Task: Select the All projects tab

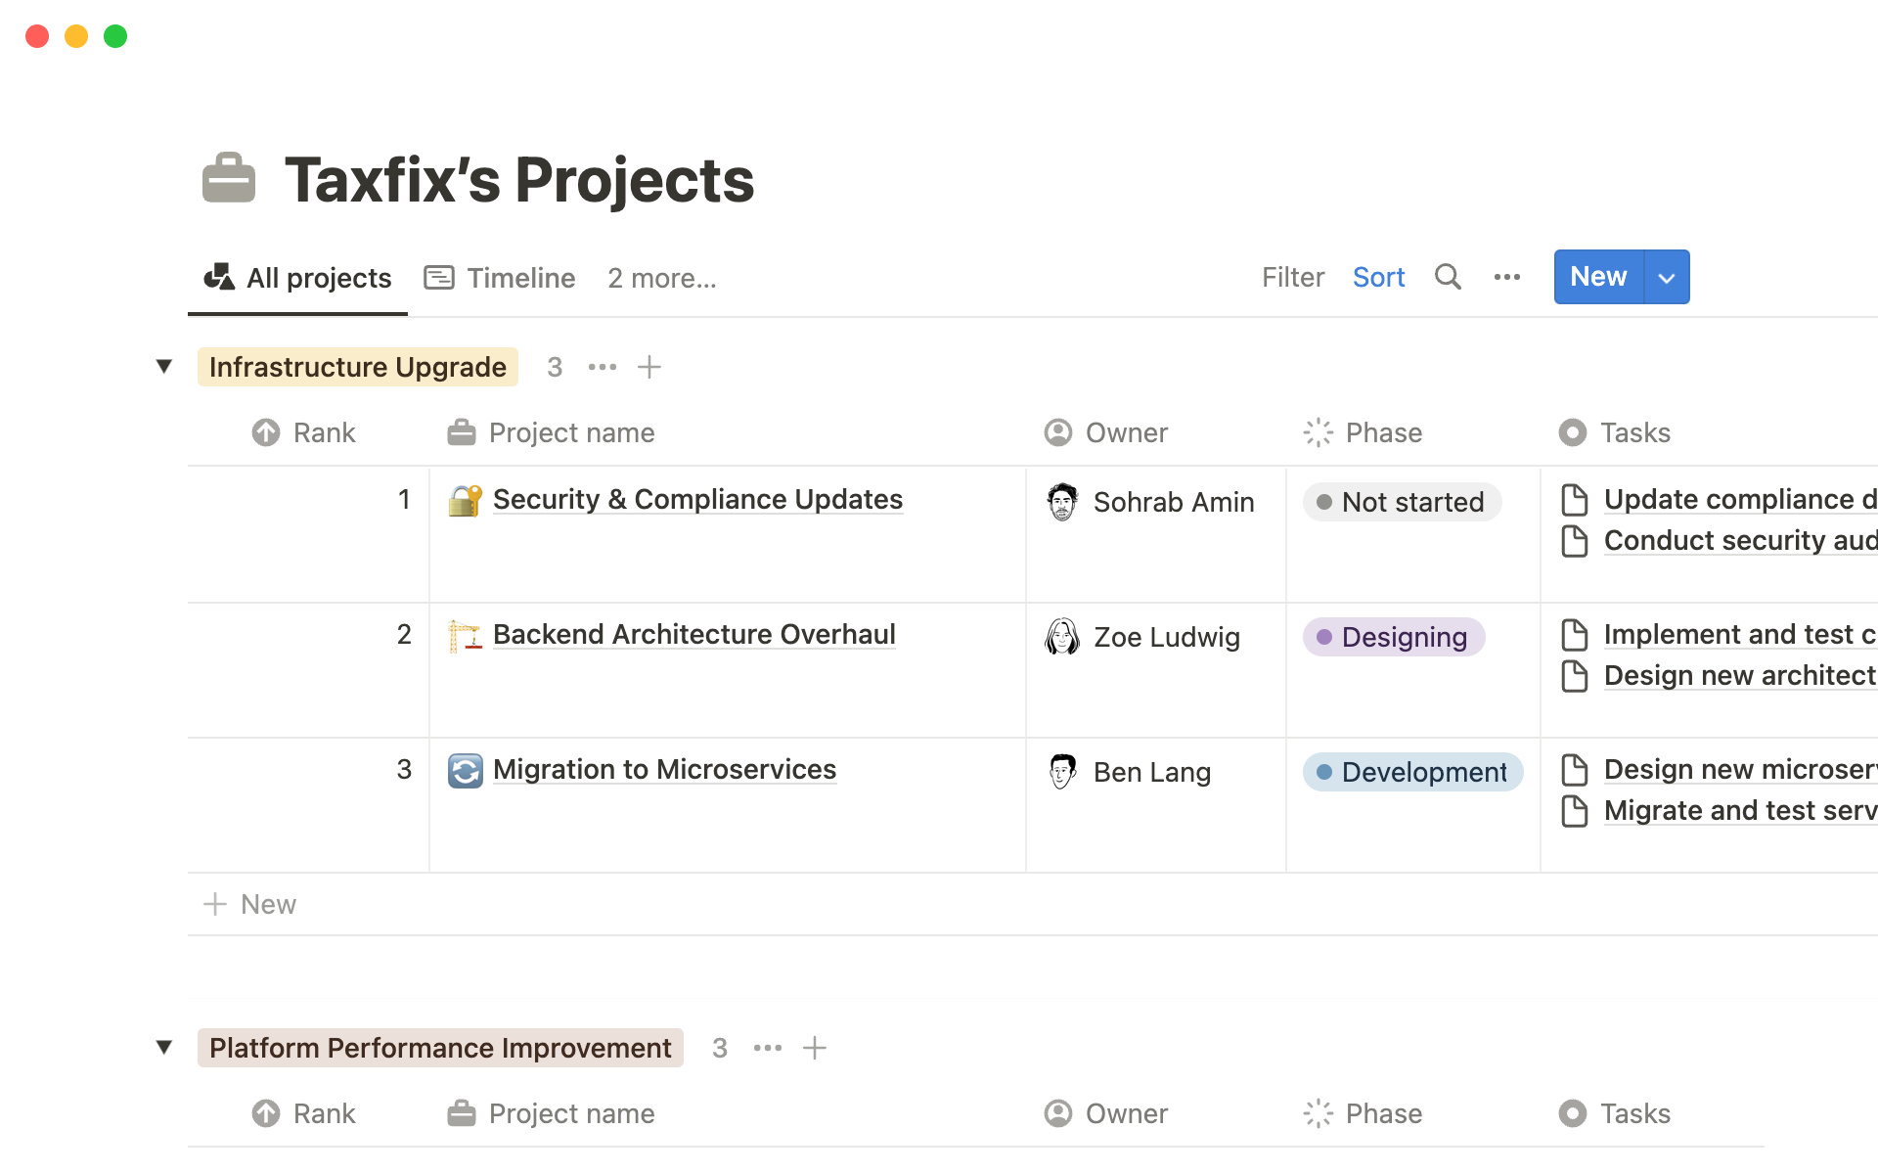Action: click(x=296, y=277)
